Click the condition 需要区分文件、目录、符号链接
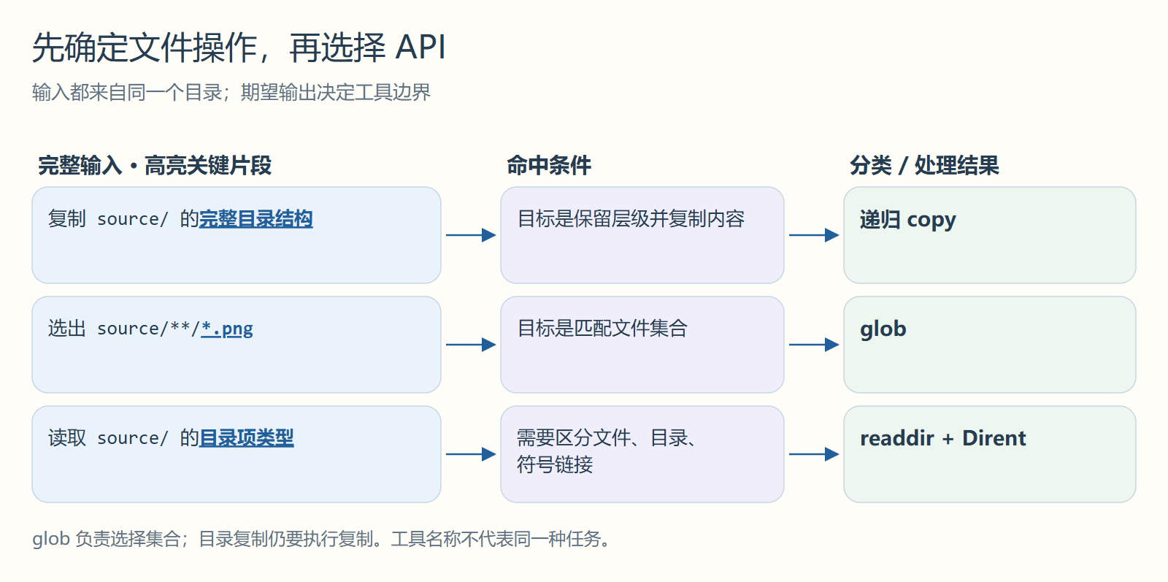Viewport: 1168px width, 582px height. tap(606, 451)
